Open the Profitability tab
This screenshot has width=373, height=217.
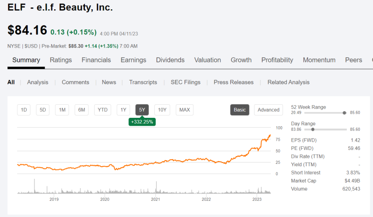[x=277, y=60]
